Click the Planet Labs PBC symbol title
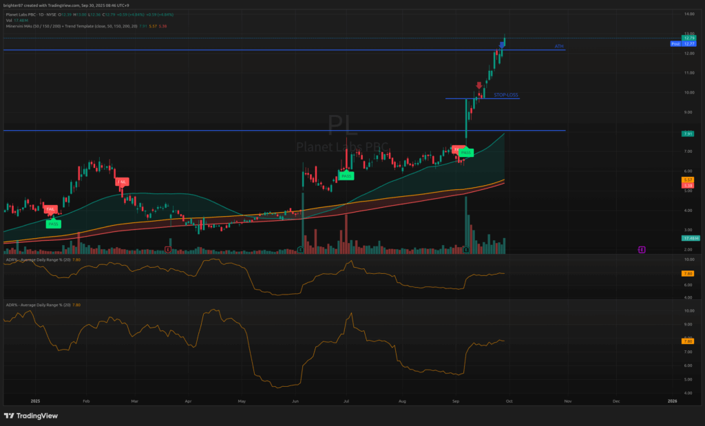This screenshot has width=705, height=426. pos(31,14)
